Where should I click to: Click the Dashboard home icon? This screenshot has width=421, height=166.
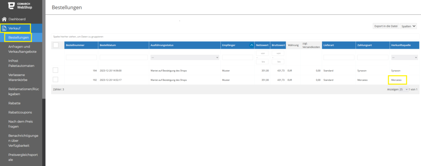tap(4, 19)
